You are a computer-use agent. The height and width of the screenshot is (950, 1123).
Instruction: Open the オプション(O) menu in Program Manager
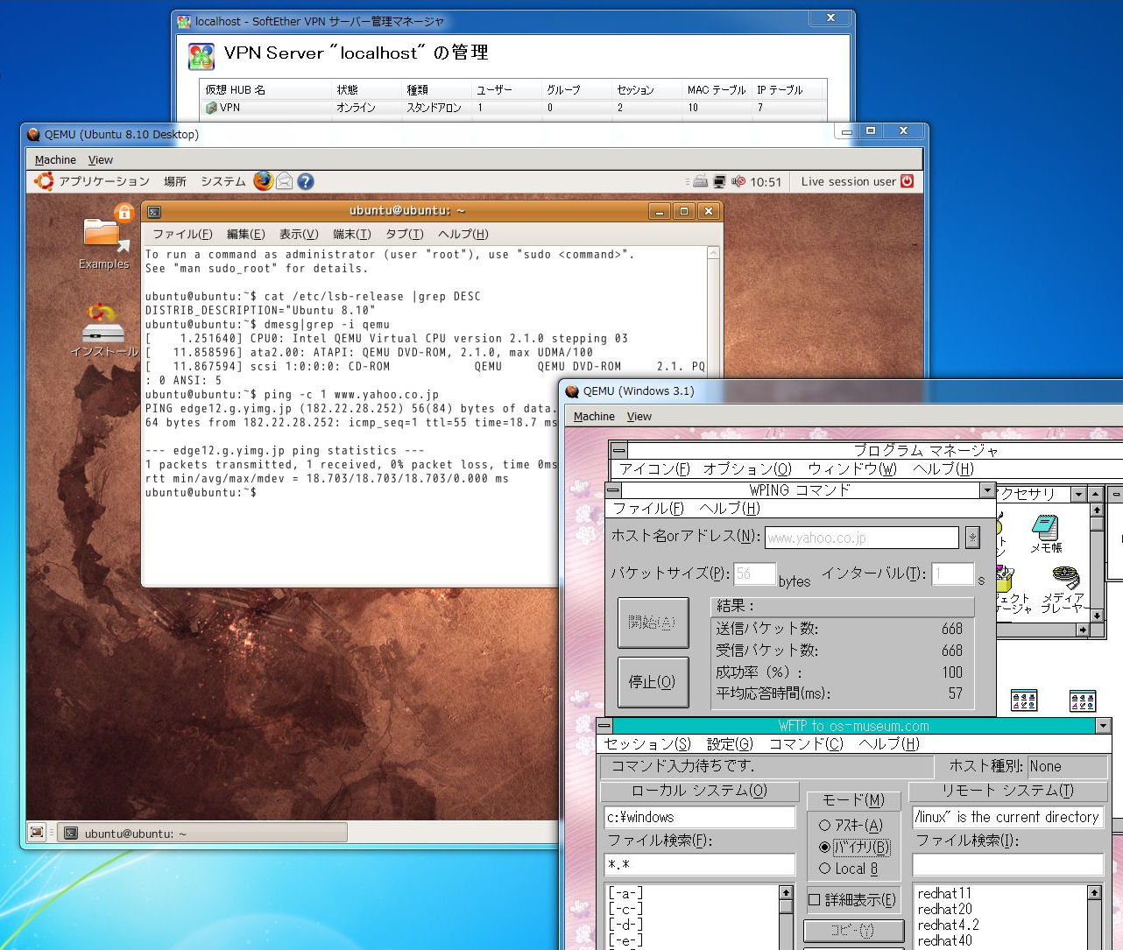747,469
